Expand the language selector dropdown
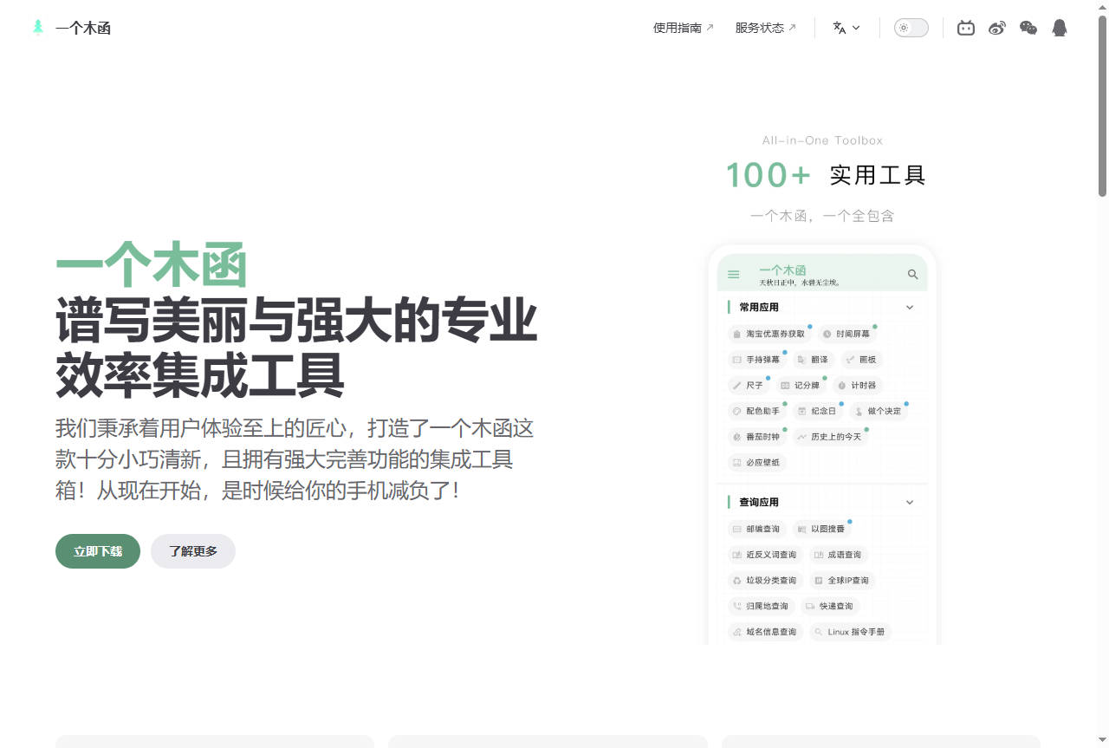1109x748 pixels. [845, 27]
